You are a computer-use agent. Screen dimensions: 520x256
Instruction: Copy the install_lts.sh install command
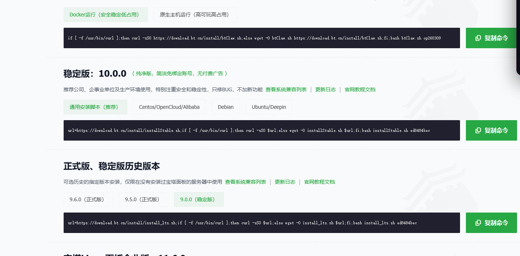(x=491, y=223)
